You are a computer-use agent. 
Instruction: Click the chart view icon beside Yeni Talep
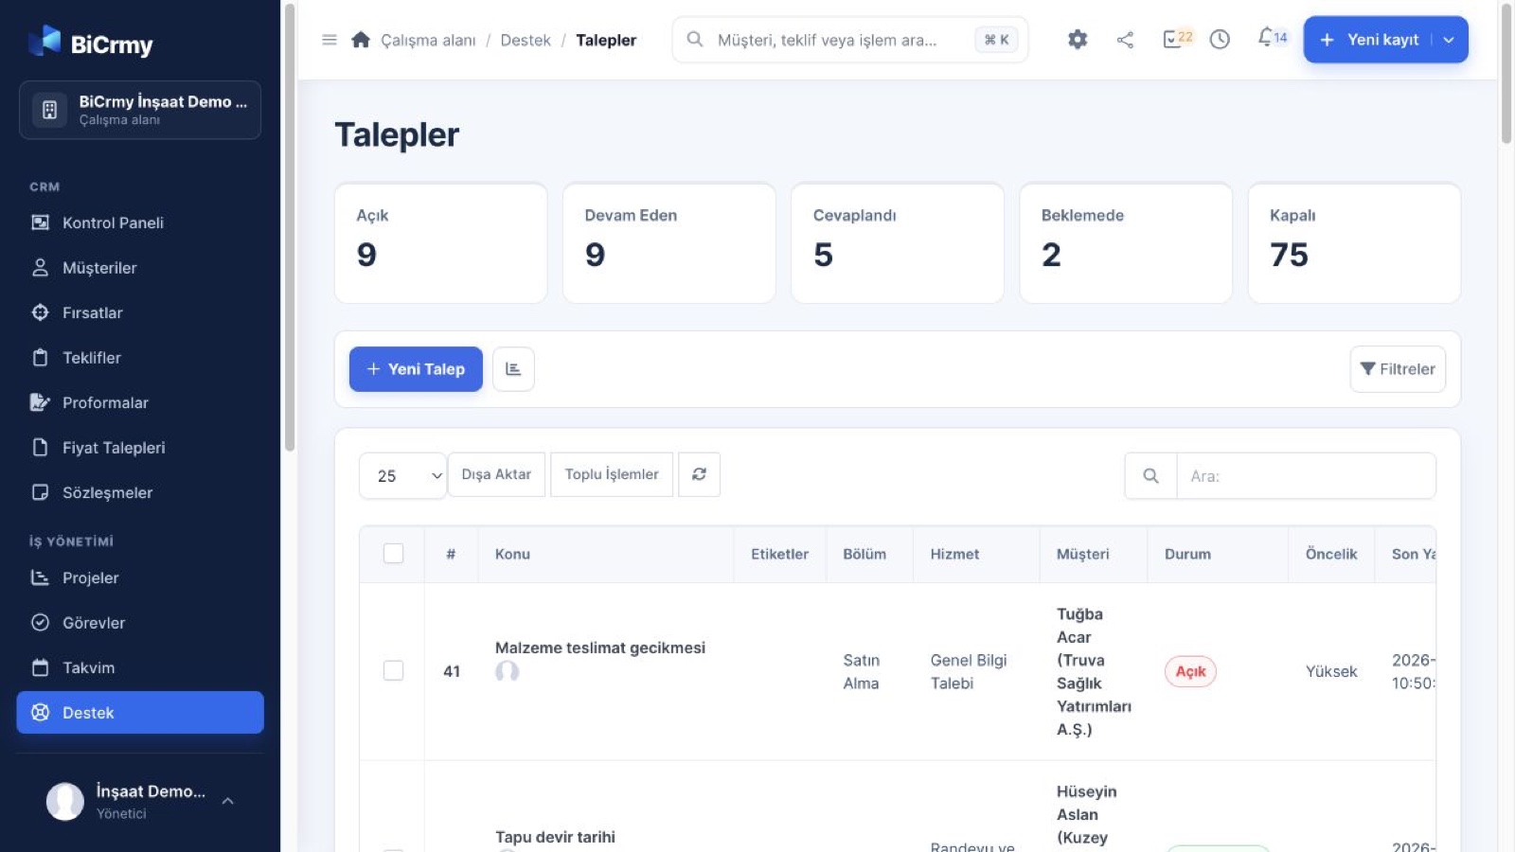click(513, 369)
